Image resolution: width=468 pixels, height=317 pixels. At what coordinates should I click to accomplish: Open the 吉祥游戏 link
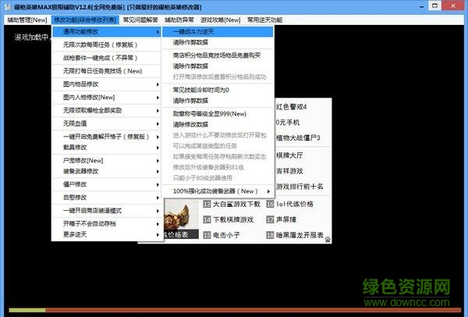289,171
